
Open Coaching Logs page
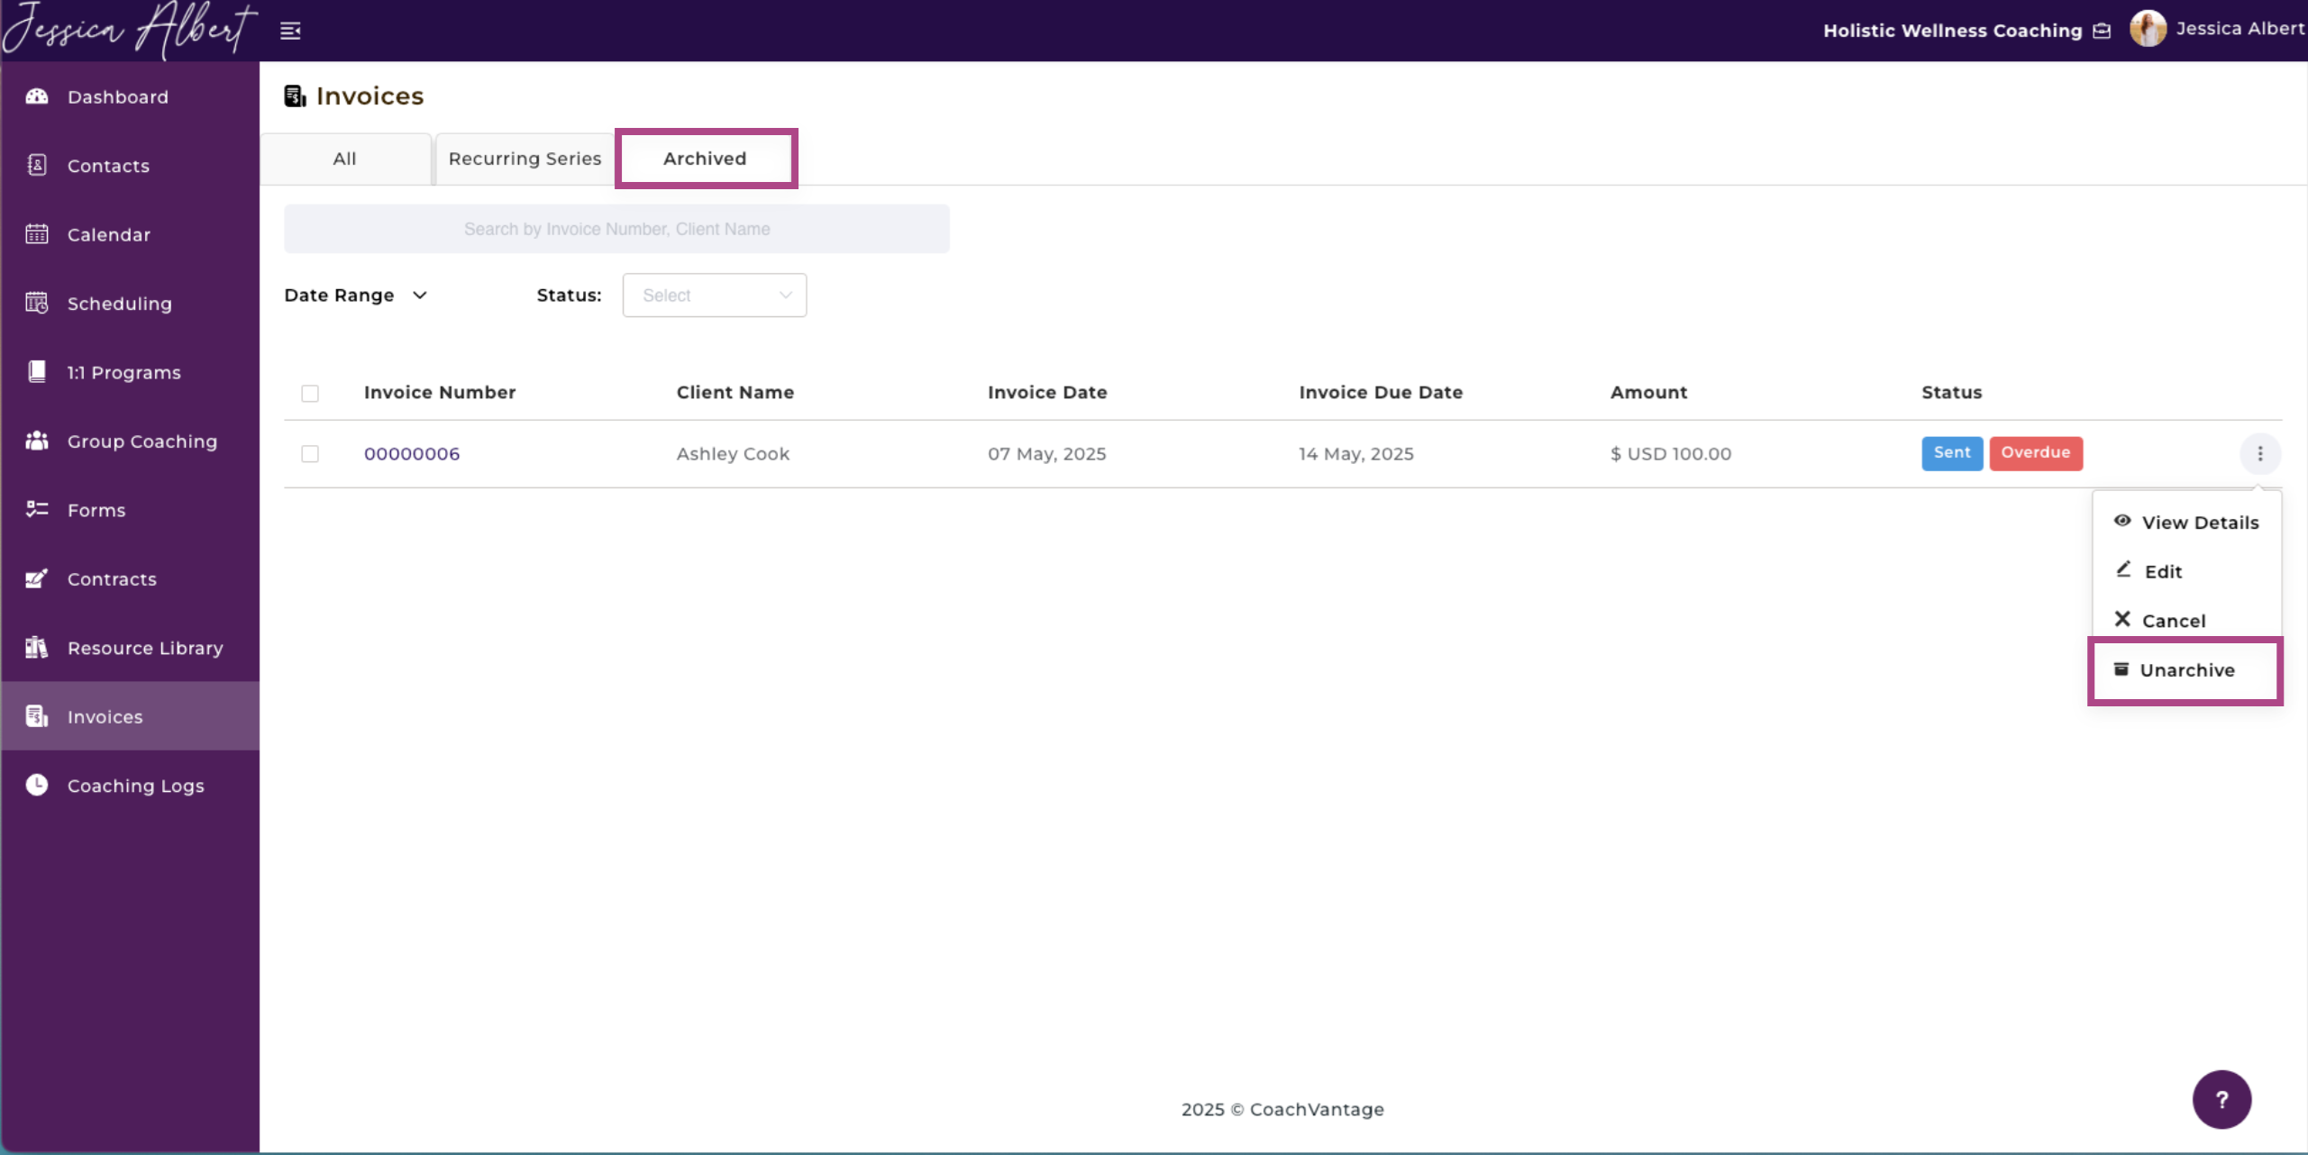click(131, 786)
